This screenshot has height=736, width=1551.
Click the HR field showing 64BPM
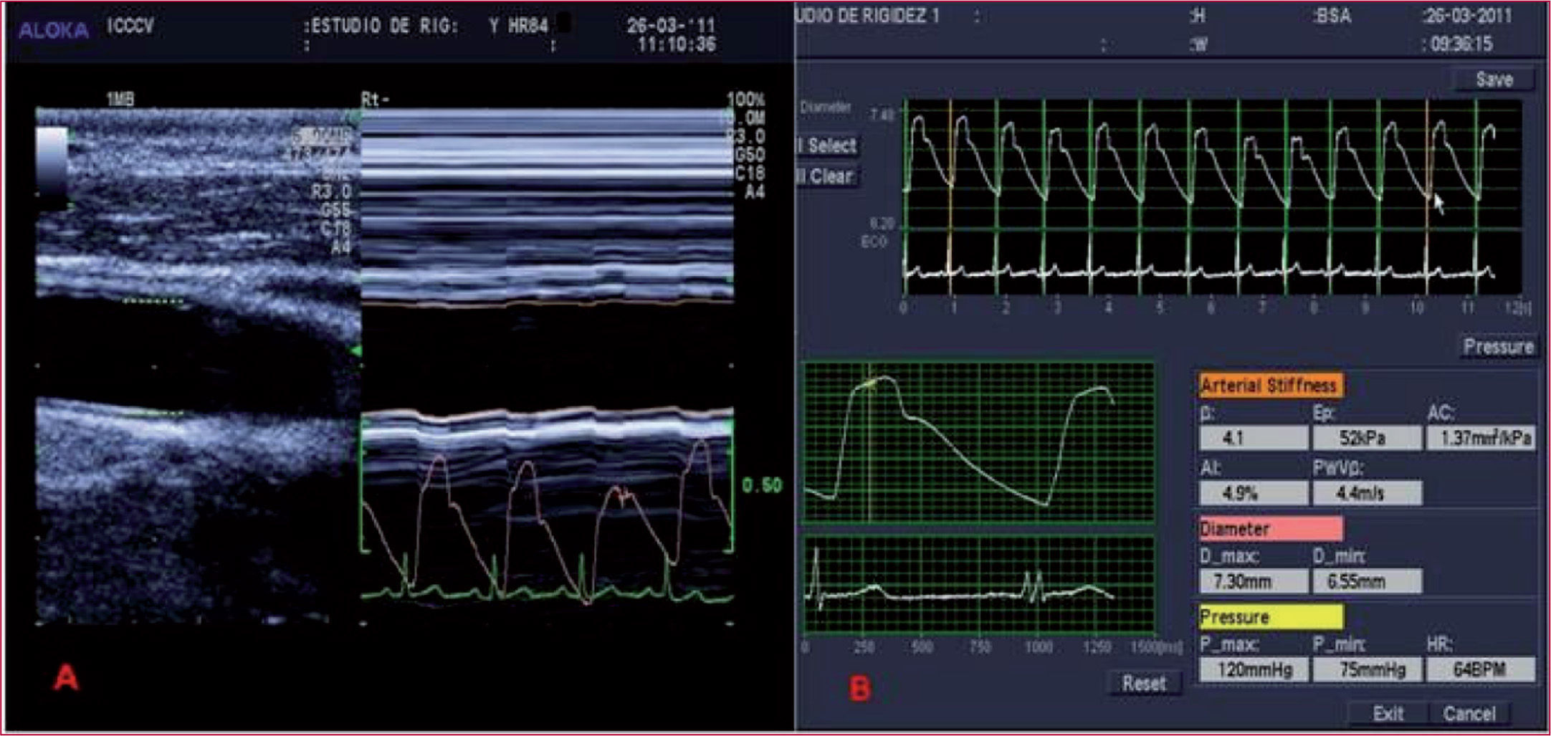click(x=1479, y=670)
